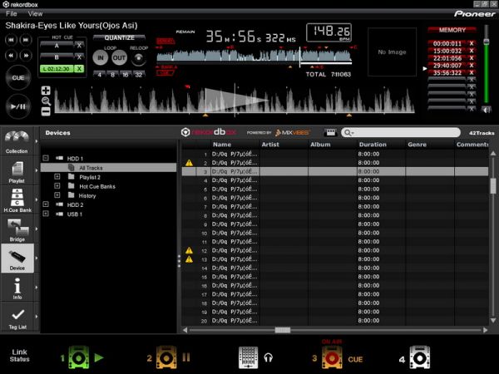Jump to next track button
This screenshot has width=499, height=374.
click(x=26, y=40)
